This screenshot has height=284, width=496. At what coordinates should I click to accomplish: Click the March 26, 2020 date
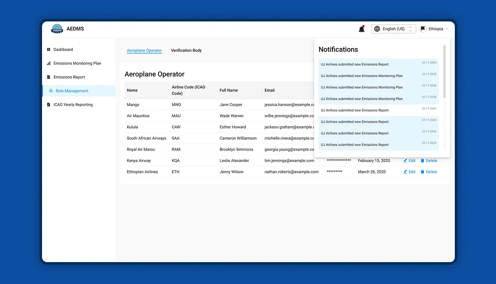(x=372, y=172)
